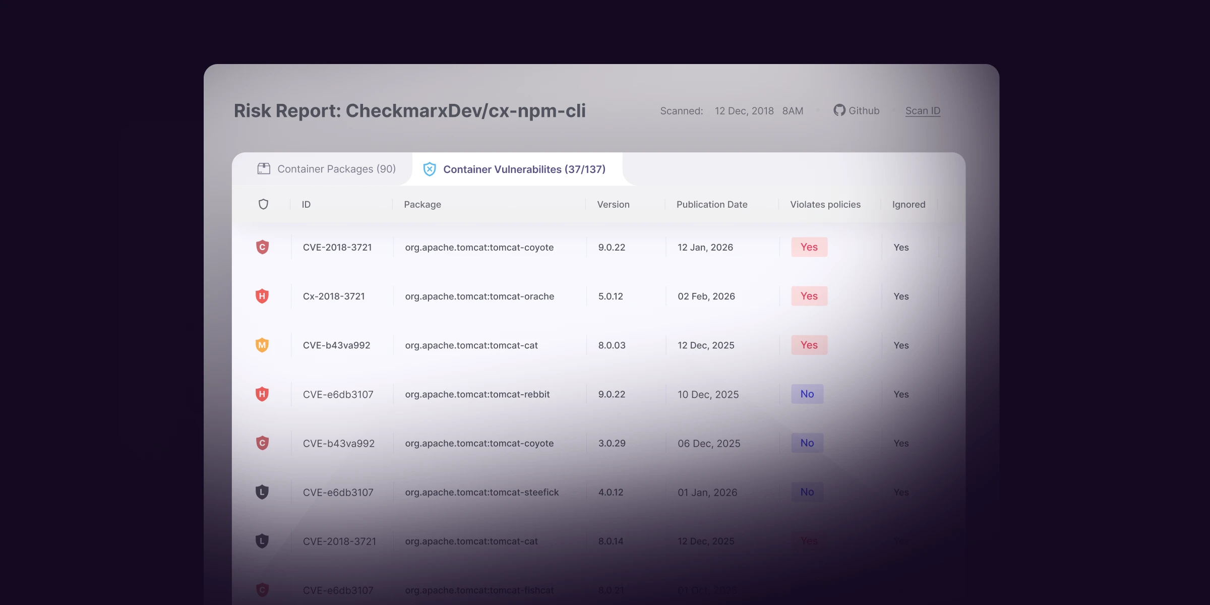Select the ID cell Cx-2018-3721
Viewport: 1210px width, 605px height.
(334, 296)
